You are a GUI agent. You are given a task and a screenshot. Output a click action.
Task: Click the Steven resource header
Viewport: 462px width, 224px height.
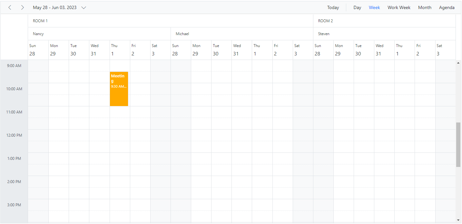[384, 34]
